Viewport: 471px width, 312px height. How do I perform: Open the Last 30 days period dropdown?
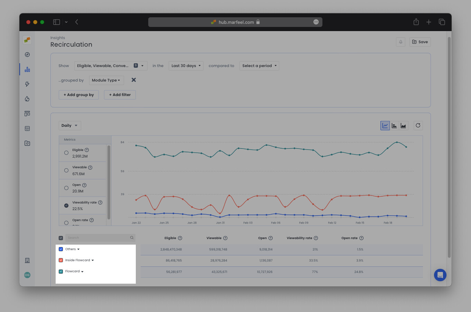coord(186,66)
